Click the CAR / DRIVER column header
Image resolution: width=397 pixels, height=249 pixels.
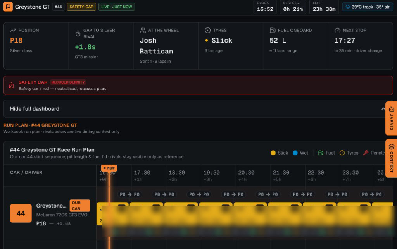[x=26, y=172]
